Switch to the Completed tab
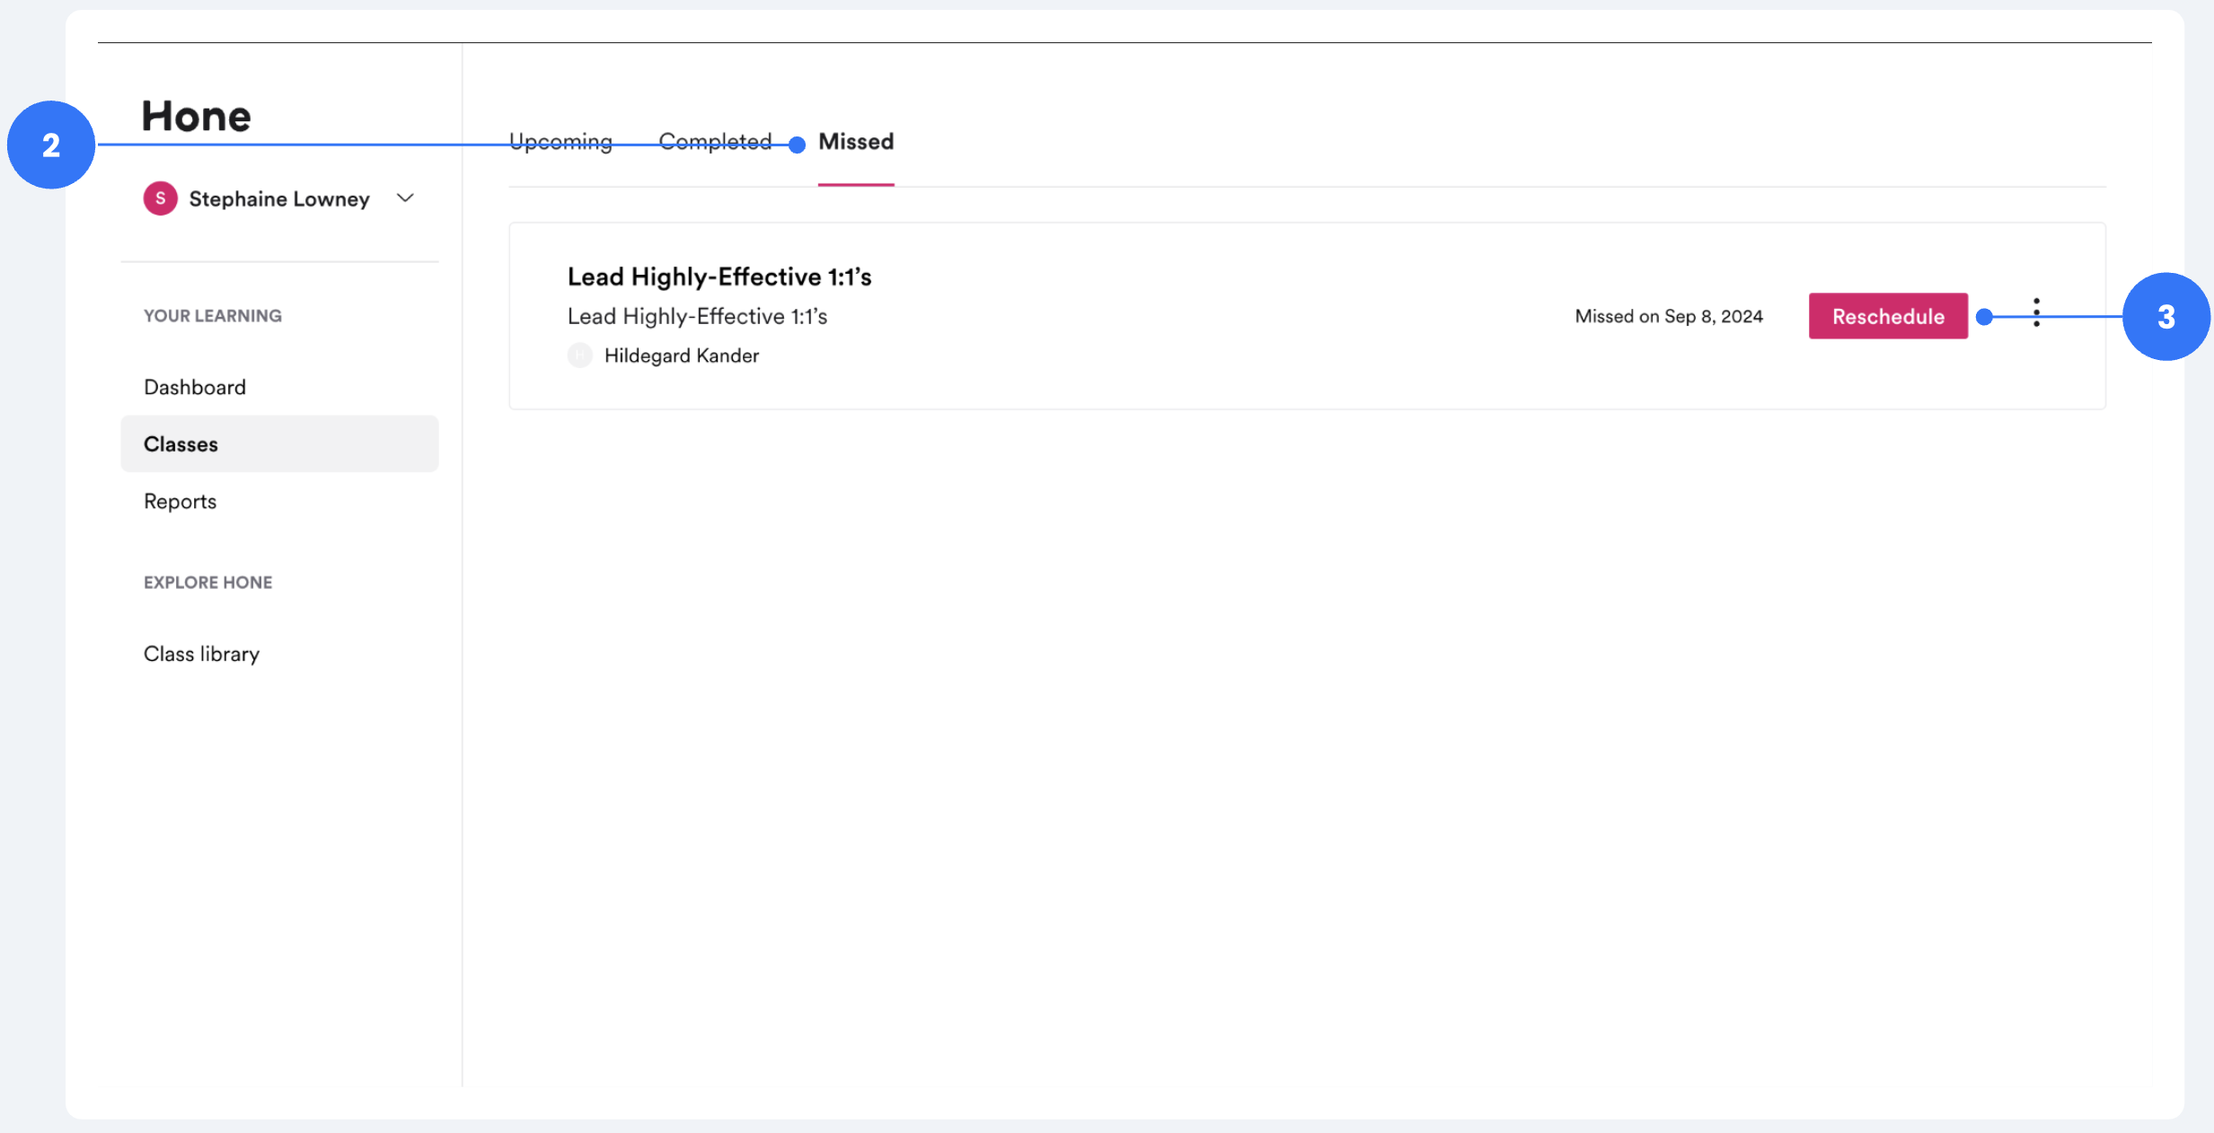2214x1133 pixels. pos(715,142)
